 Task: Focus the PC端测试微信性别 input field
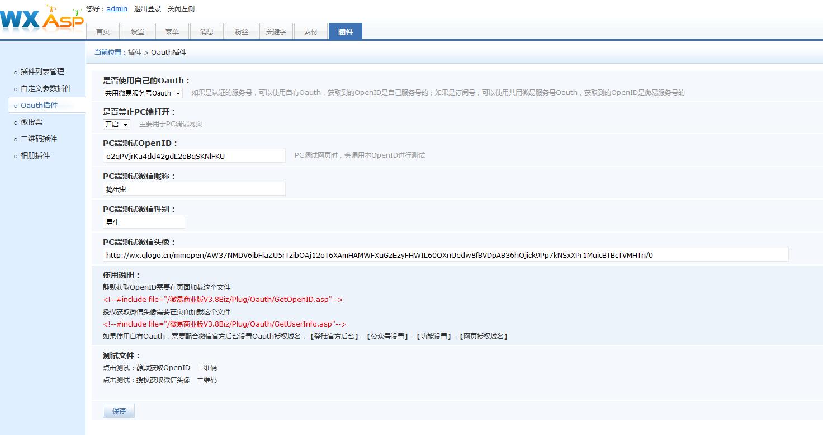[144, 222]
